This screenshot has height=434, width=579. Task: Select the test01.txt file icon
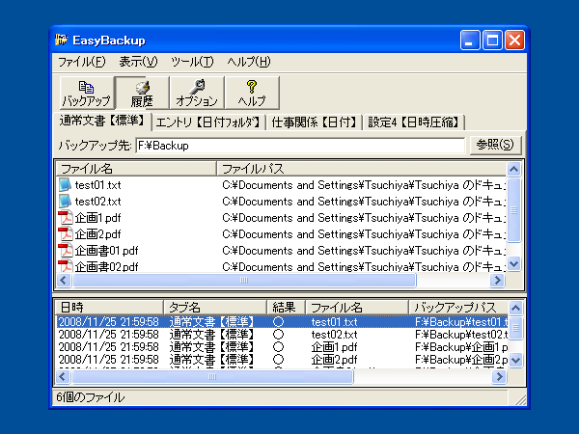(x=65, y=184)
